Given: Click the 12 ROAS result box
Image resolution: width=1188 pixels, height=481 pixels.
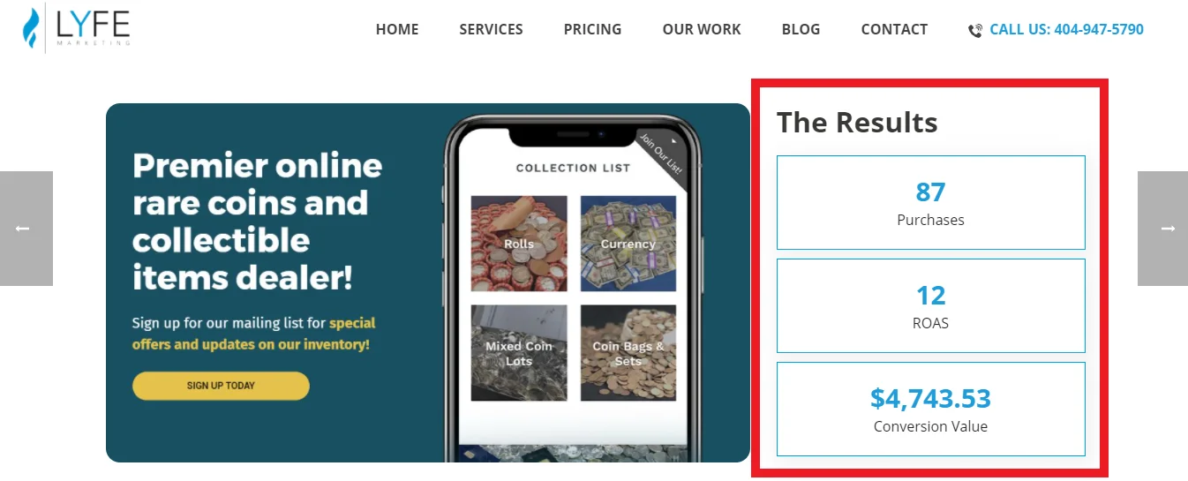Looking at the screenshot, I should click(931, 305).
